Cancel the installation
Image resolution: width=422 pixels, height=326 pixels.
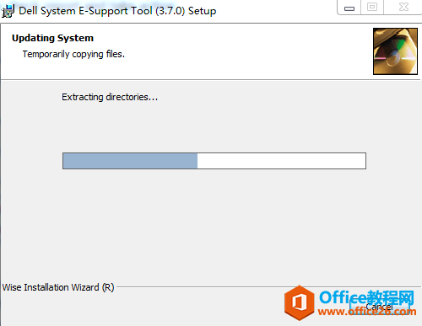[x=379, y=307]
